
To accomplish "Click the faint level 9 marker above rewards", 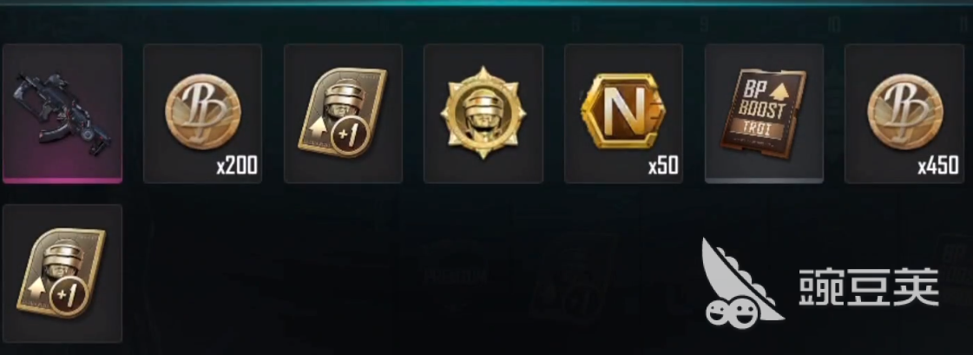I will pyautogui.click(x=704, y=25).
